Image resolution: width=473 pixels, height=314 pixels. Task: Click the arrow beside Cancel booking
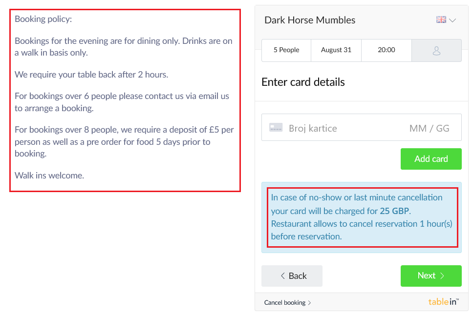pyautogui.click(x=309, y=303)
